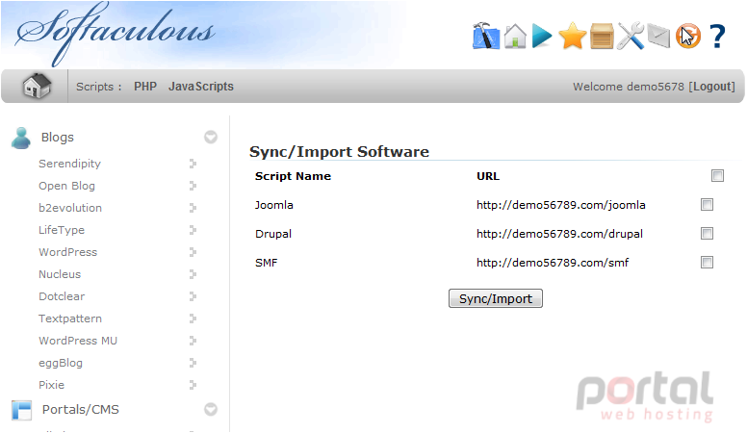Select the Blogs category heading
Screen dimensions: 747x433
(x=57, y=138)
